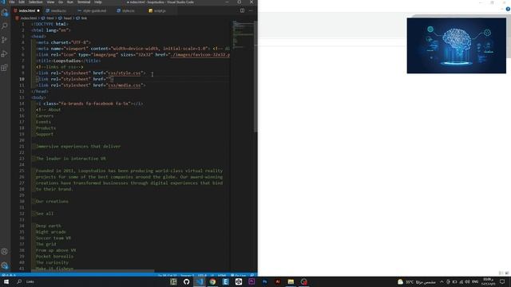511x287 pixels.
Task: Open the editor More Actions ellipsis
Action: coord(251,10)
